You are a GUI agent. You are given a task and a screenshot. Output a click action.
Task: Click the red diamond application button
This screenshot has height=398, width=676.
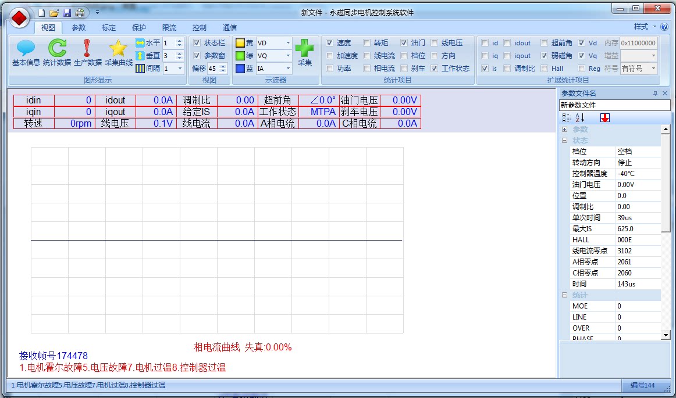19,18
